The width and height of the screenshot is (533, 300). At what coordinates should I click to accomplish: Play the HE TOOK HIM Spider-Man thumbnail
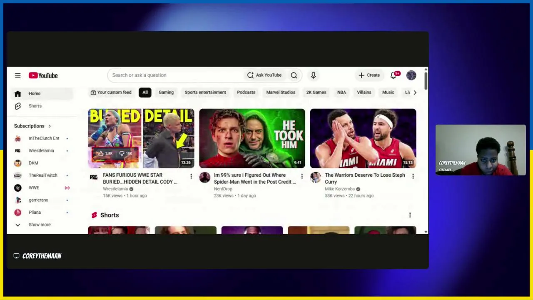252,138
